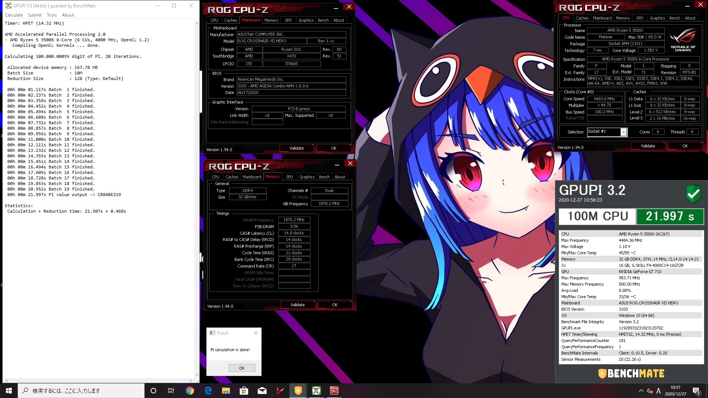Click the BenchMate green checkmark shield
The height and width of the screenshot is (398, 708).
pyautogui.click(x=694, y=193)
